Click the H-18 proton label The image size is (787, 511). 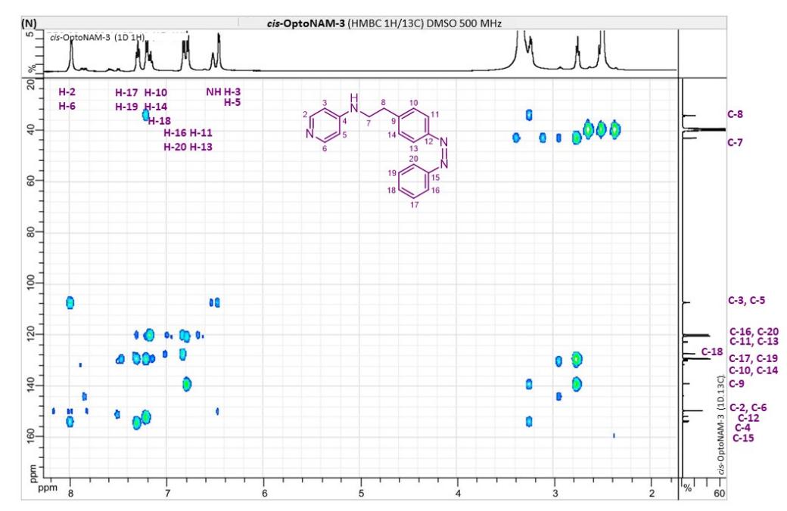point(160,120)
